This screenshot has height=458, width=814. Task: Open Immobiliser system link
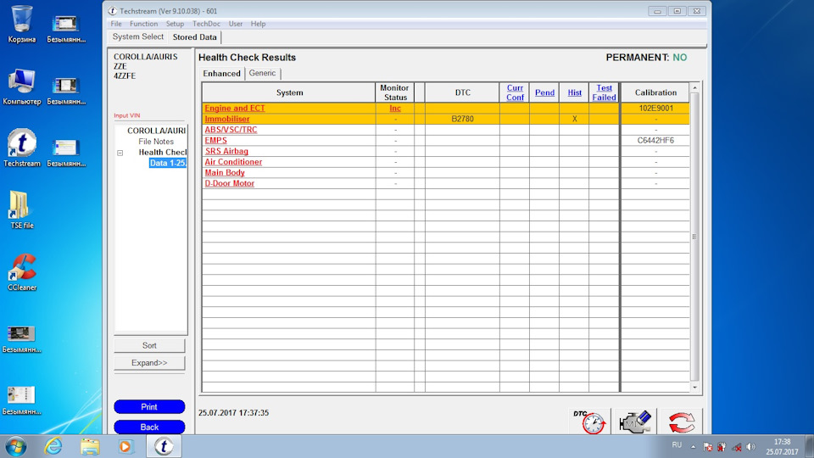(x=227, y=119)
